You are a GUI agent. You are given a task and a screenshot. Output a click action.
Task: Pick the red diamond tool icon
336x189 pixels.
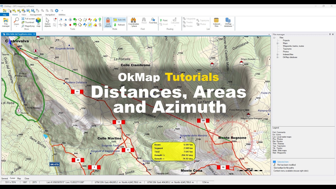tap(70, 25)
